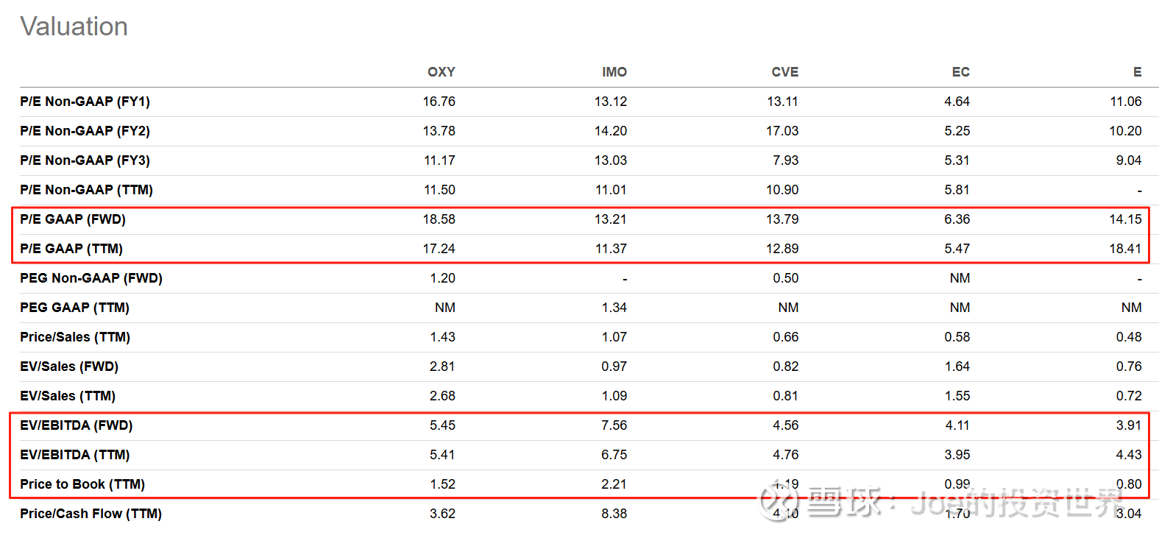
Task: Click E Price/Sales value 0.48
Action: point(1129,337)
